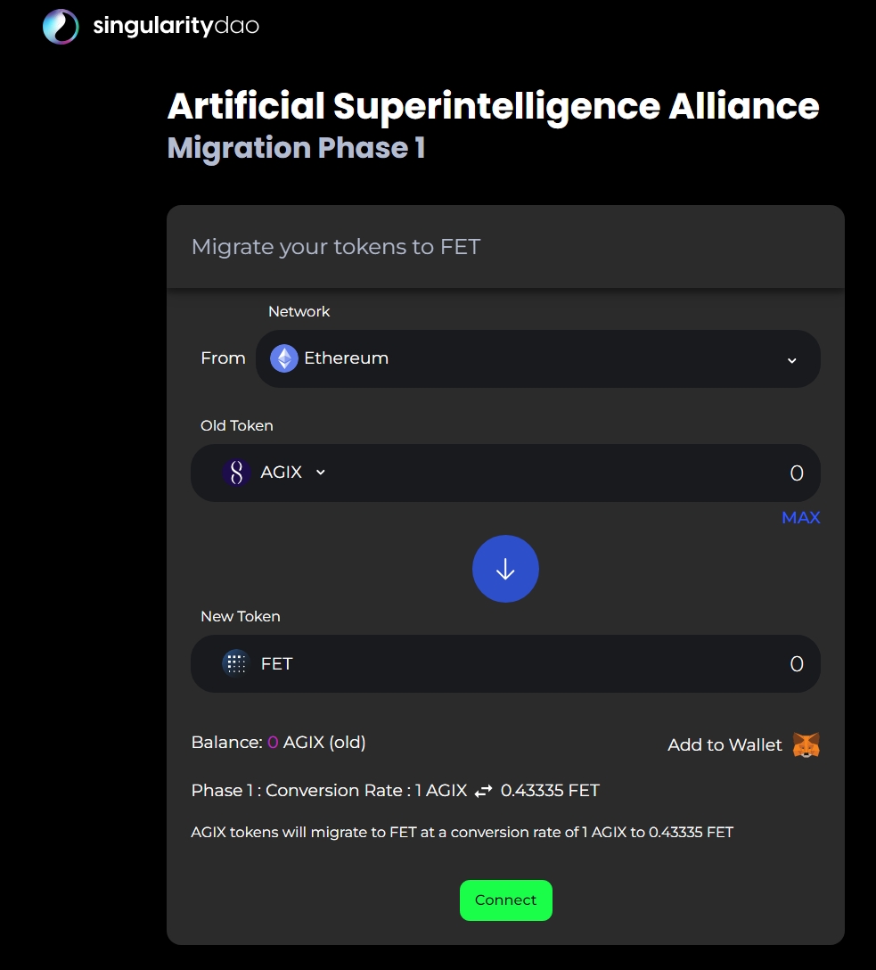Click the 'Migrate your tokens to FET' header
Image resolution: width=876 pixels, height=970 pixels.
(x=336, y=247)
